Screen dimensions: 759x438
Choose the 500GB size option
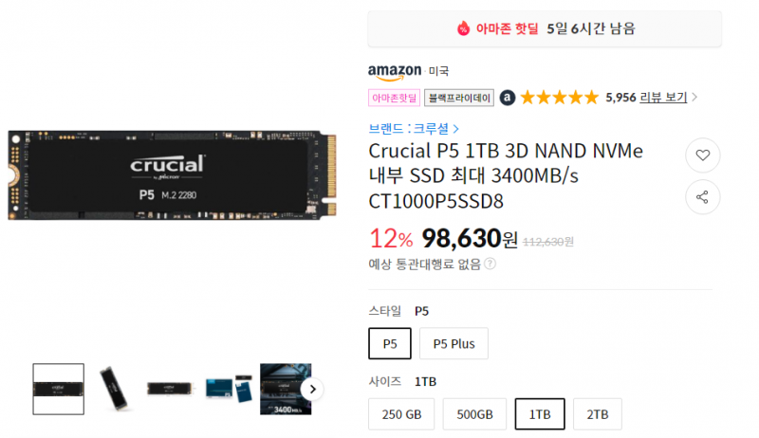(x=474, y=414)
